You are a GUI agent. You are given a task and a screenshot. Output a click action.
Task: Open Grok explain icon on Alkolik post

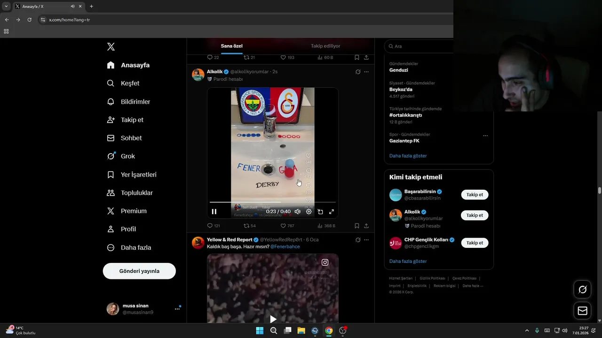pos(358,72)
